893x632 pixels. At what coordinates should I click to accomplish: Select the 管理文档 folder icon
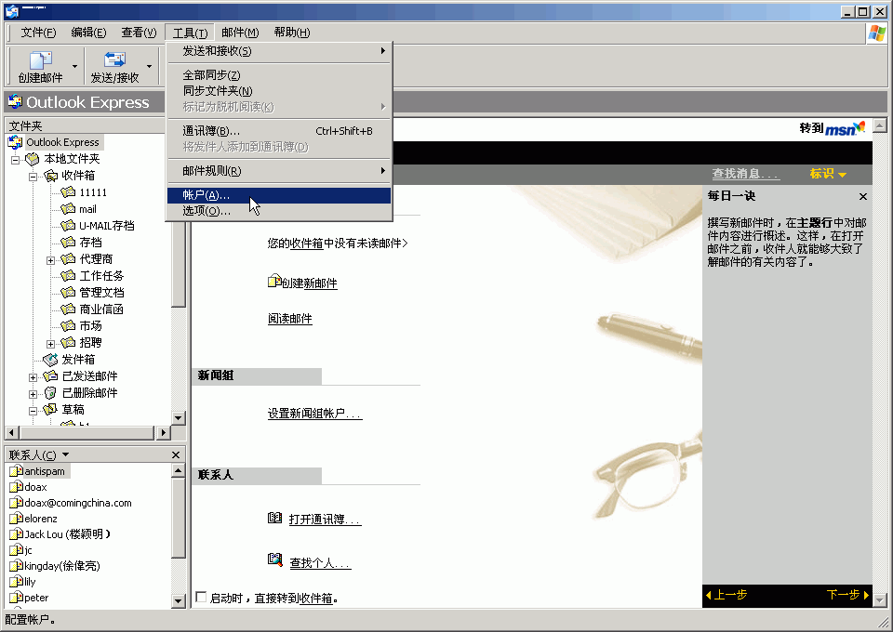(x=68, y=293)
